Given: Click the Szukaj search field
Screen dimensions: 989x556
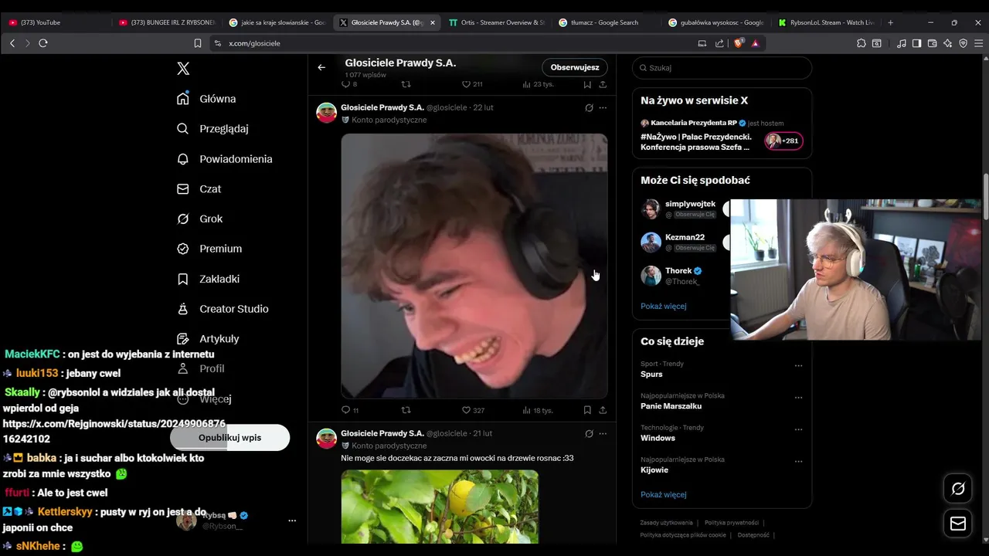Looking at the screenshot, I should pyautogui.click(x=722, y=68).
